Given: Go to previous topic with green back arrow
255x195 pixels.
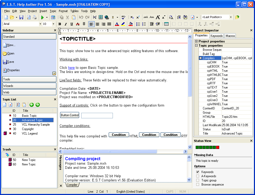Looking at the screenshot, I should click(x=32, y=105).
